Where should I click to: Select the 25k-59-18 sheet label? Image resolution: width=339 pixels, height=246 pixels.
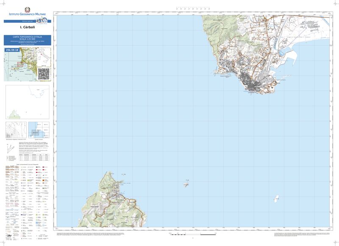(12, 50)
